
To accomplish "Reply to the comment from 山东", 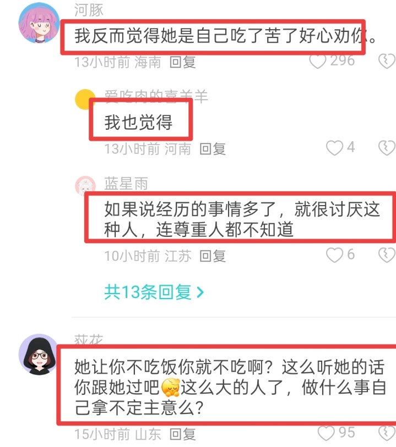I will (x=182, y=434).
